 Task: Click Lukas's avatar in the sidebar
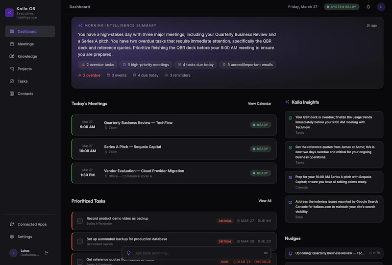click(13, 253)
